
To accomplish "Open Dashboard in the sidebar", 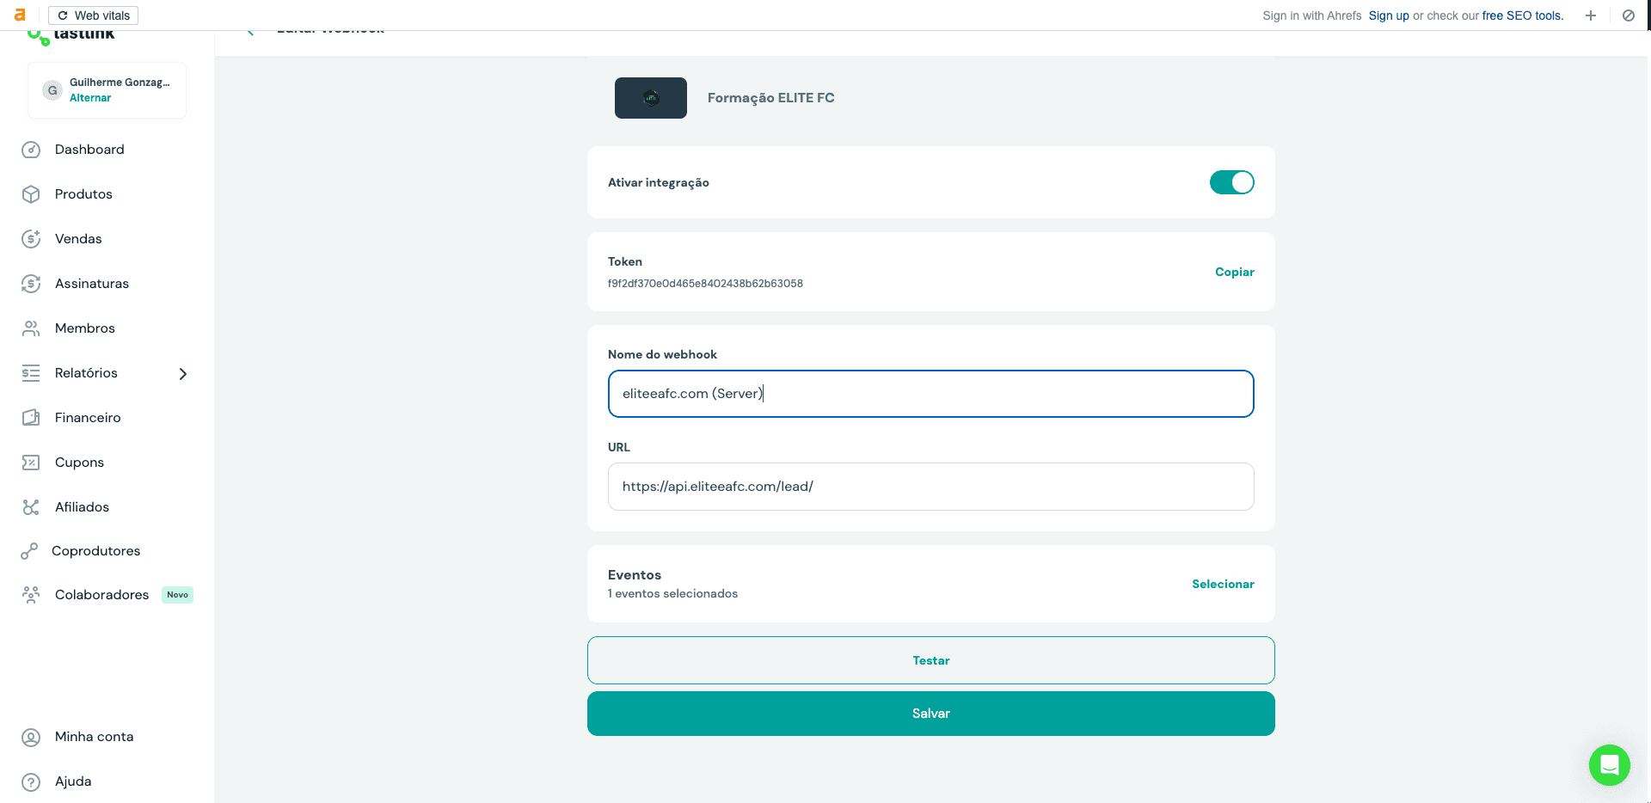I will pos(89,150).
